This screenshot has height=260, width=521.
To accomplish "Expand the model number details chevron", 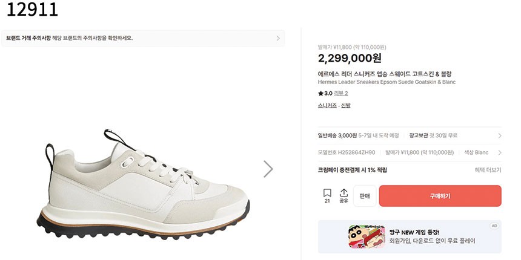I will 499,153.
